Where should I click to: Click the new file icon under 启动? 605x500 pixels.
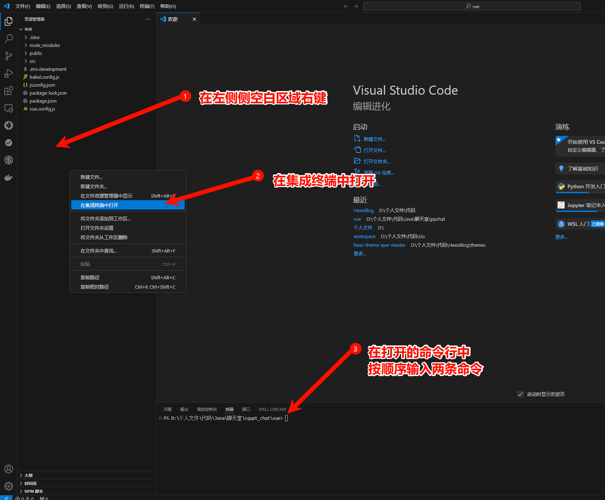click(x=357, y=139)
